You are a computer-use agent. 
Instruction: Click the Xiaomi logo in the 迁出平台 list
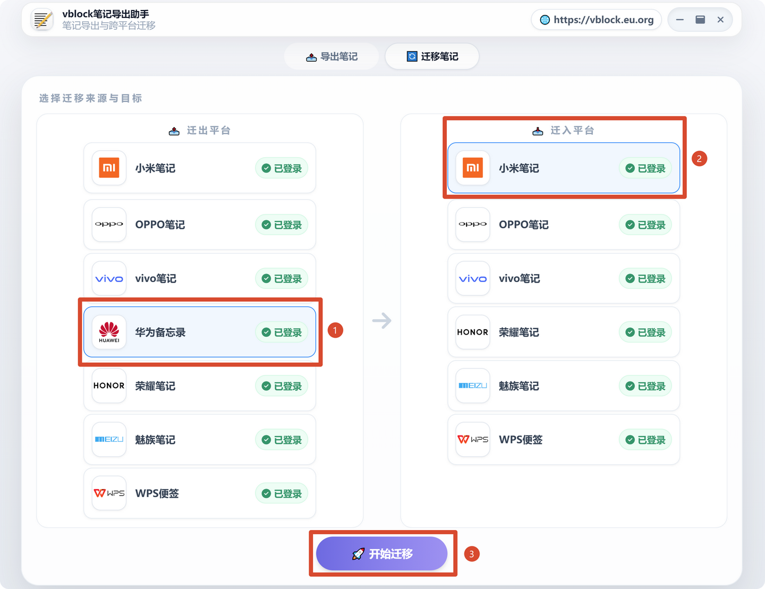(109, 168)
